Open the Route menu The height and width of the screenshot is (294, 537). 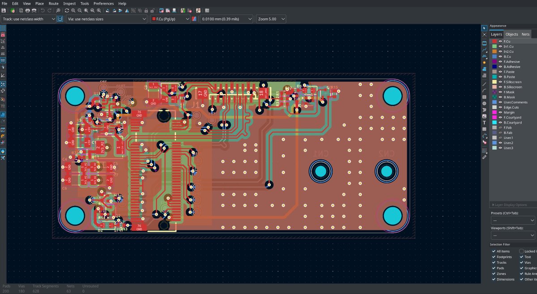point(53,3)
